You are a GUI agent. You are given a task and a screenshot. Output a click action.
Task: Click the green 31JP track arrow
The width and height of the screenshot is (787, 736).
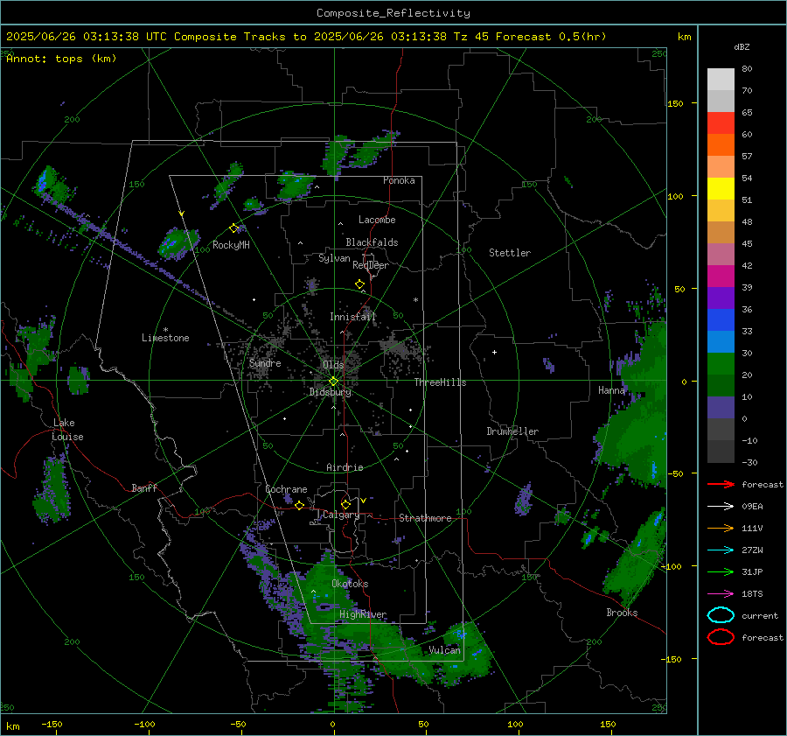point(721,571)
